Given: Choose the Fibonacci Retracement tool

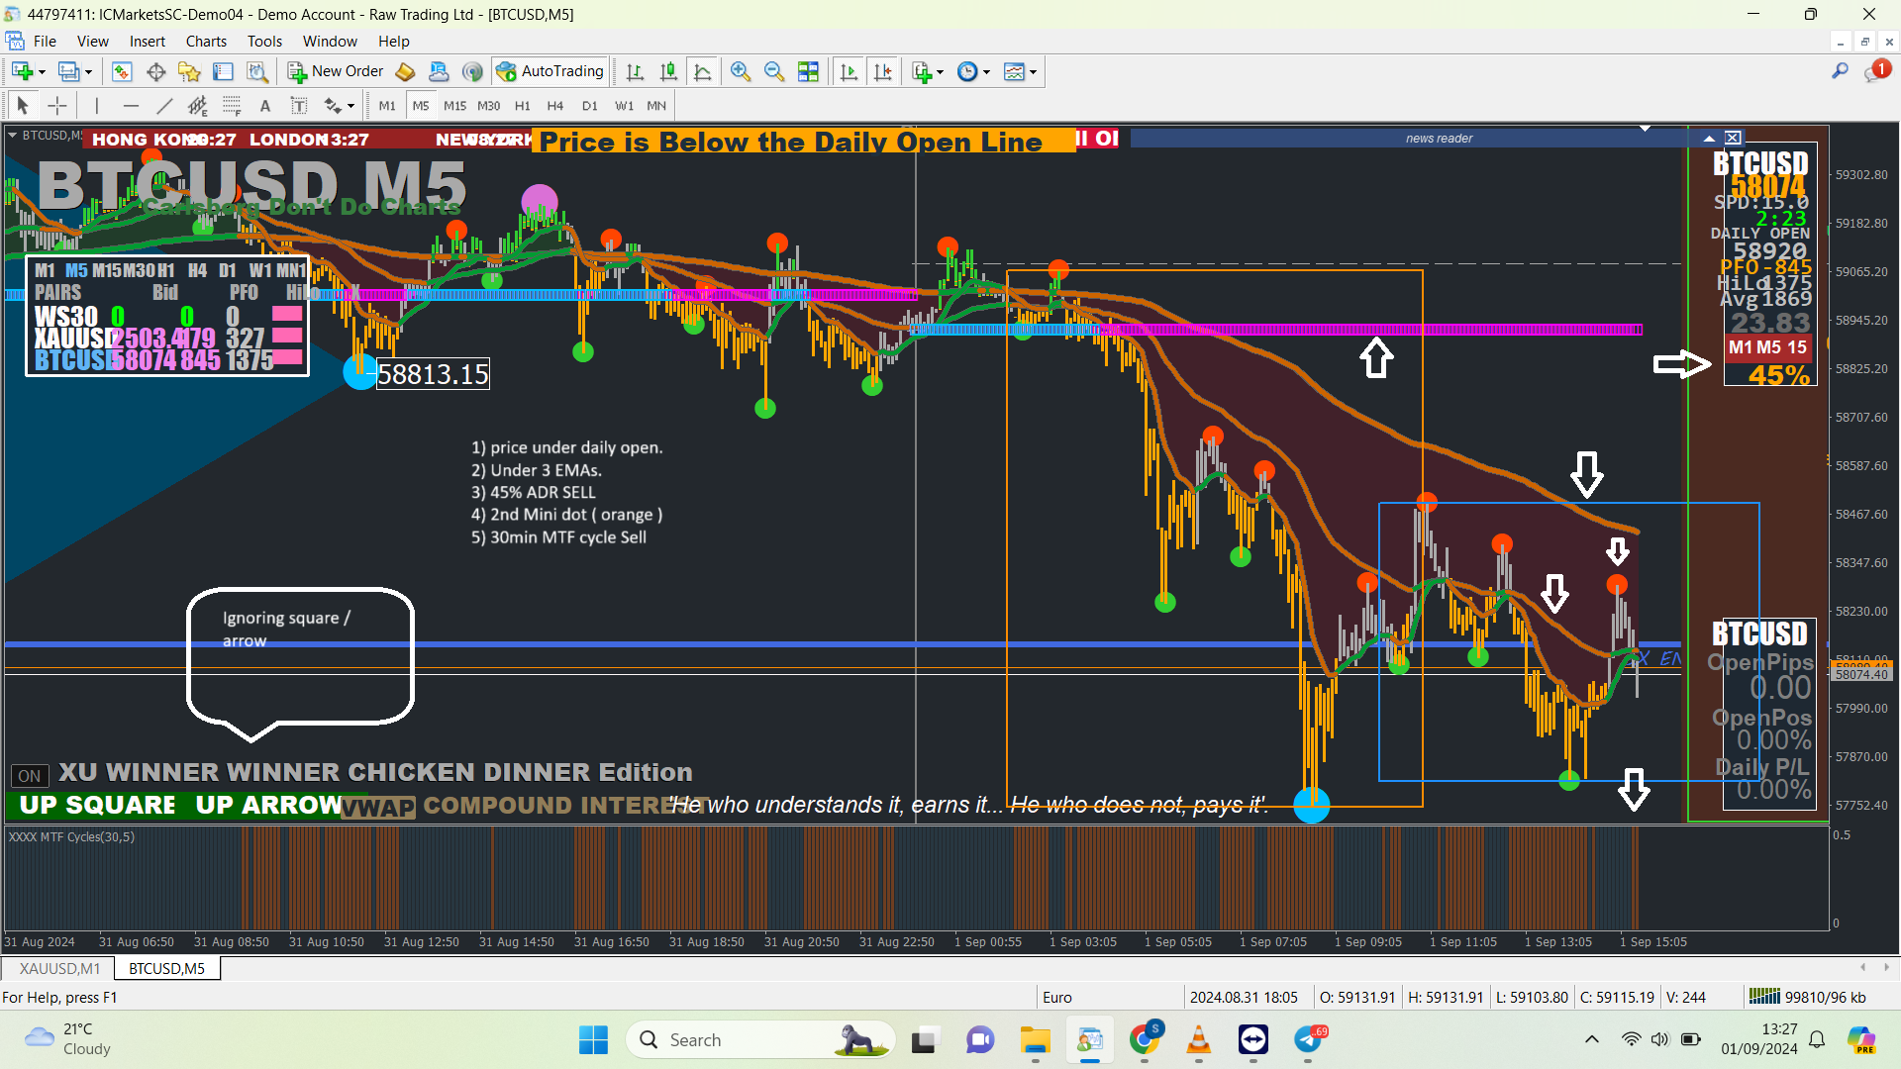Looking at the screenshot, I should point(232,106).
